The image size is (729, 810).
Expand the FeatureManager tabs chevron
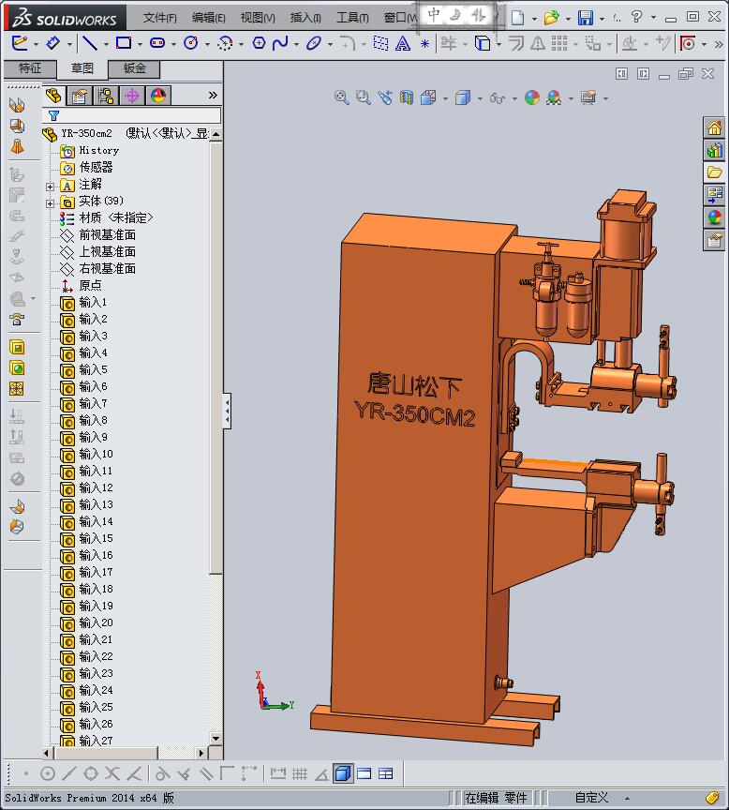pos(213,95)
